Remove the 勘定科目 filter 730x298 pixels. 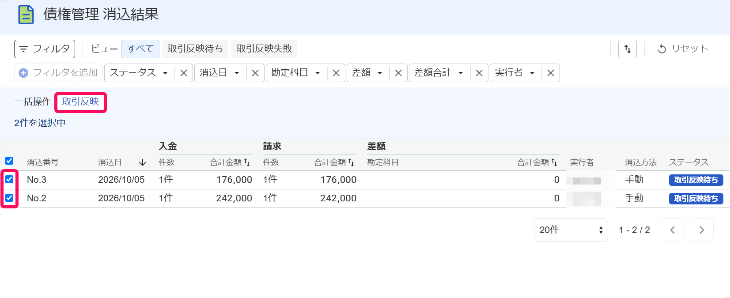[336, 73]
